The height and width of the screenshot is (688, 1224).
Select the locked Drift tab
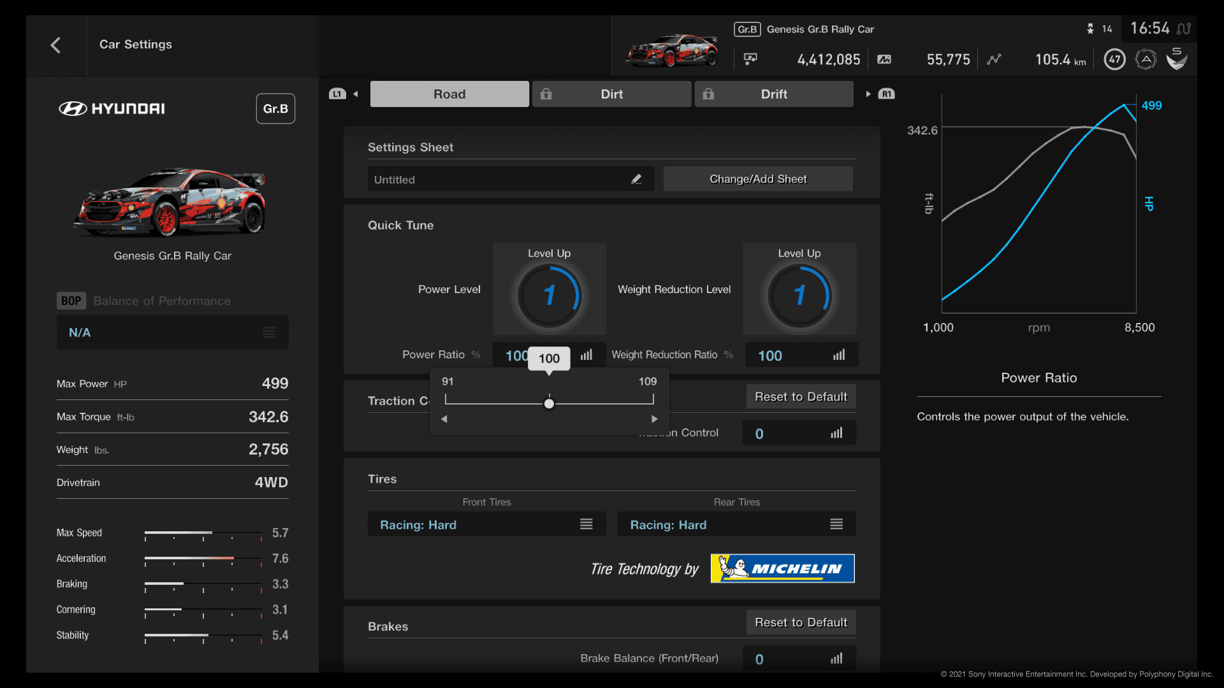774,94
